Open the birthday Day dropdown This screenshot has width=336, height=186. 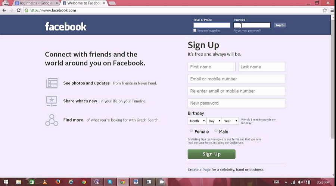point(214,121)
